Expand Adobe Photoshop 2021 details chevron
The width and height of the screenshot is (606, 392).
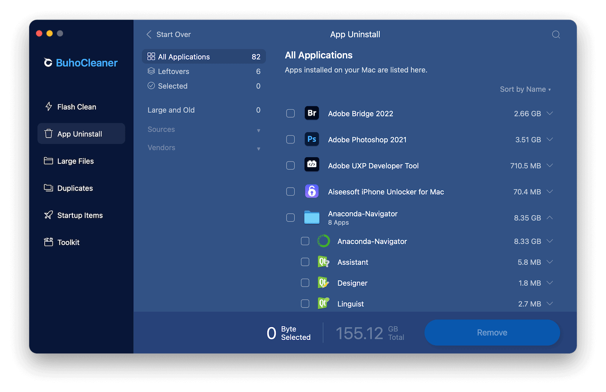(550, 139)
